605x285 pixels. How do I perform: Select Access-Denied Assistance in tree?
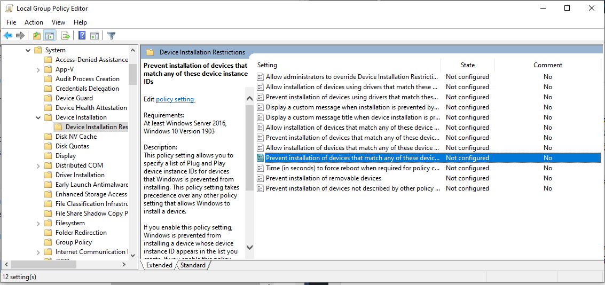point(91,60)
